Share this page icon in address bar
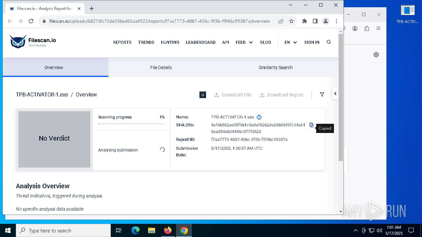Image resolution: width=422 pixels, height=237 pixels. 281,21
